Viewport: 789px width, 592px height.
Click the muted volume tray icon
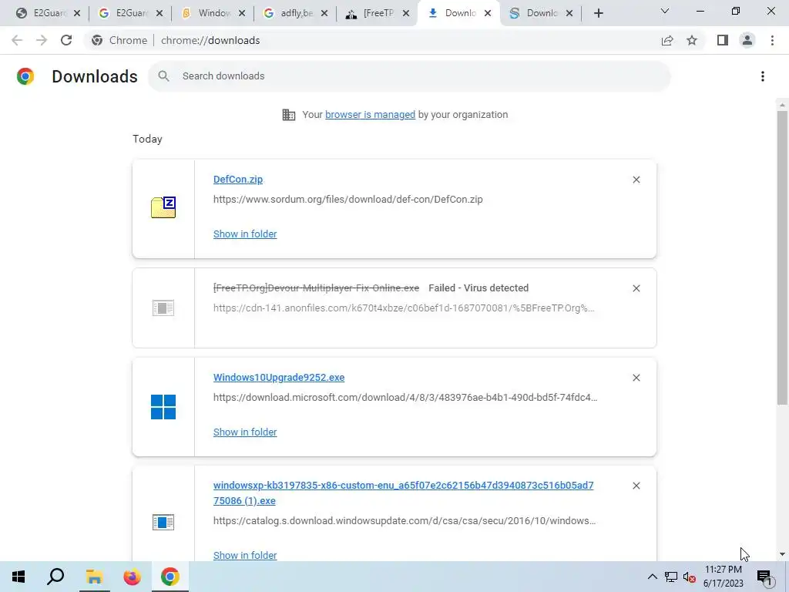(690, 577)
